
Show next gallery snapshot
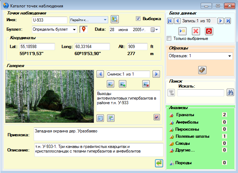coord(156,74)
